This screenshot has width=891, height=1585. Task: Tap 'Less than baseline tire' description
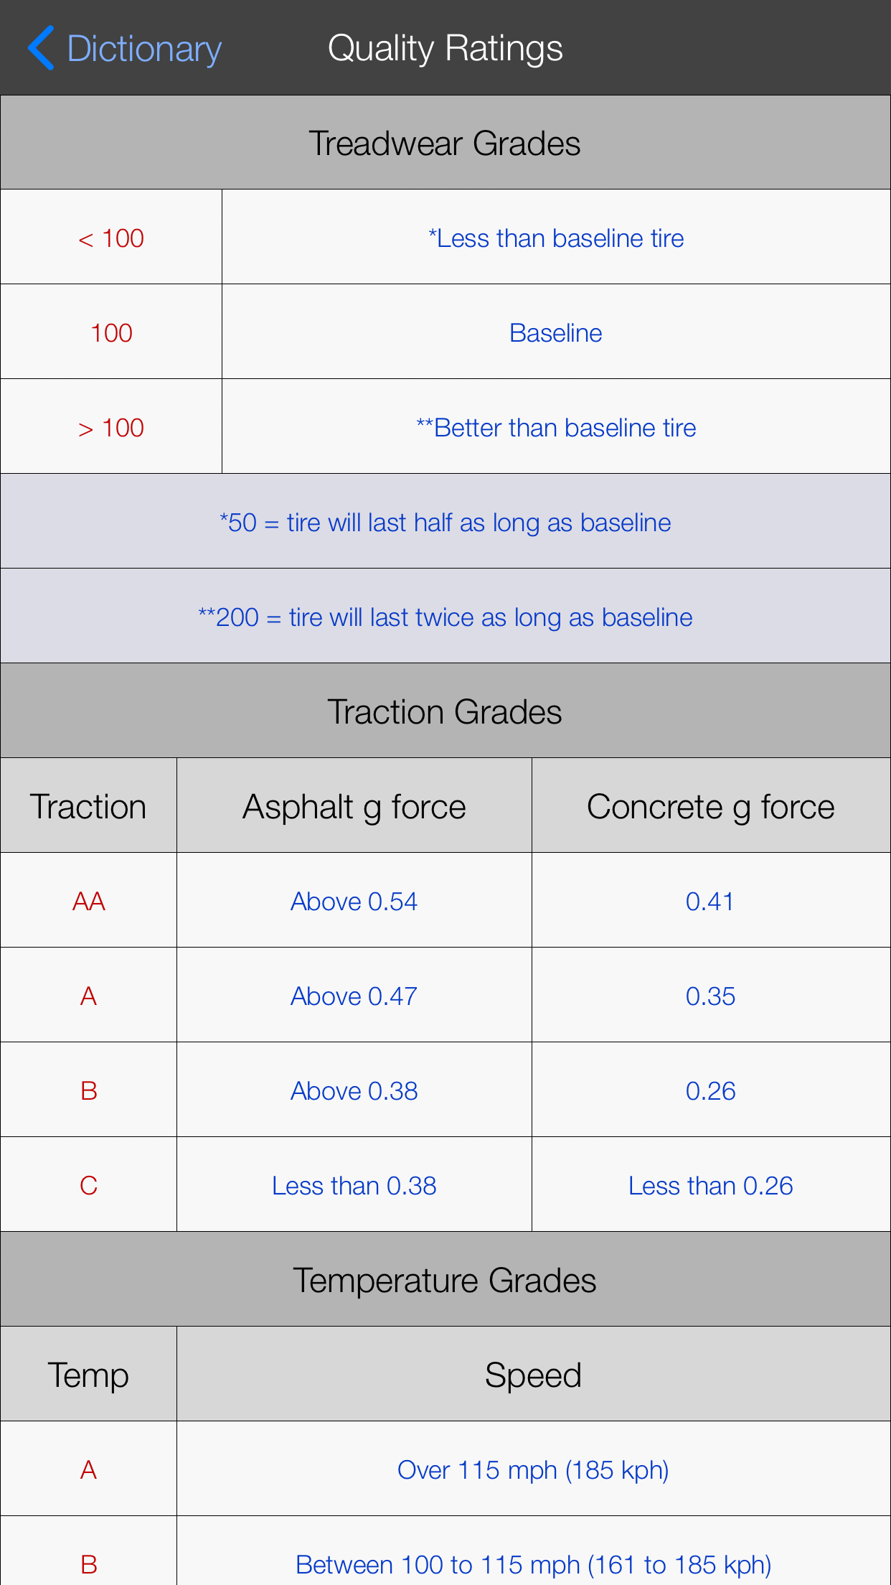pyautogui.click(x=556, y=237)
